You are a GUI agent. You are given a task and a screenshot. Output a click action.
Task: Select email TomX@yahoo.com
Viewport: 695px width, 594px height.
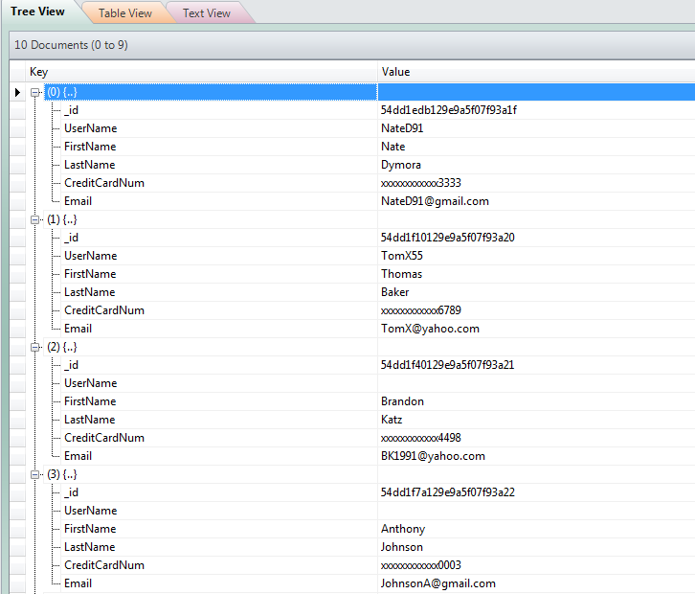[x=430, y=329]
